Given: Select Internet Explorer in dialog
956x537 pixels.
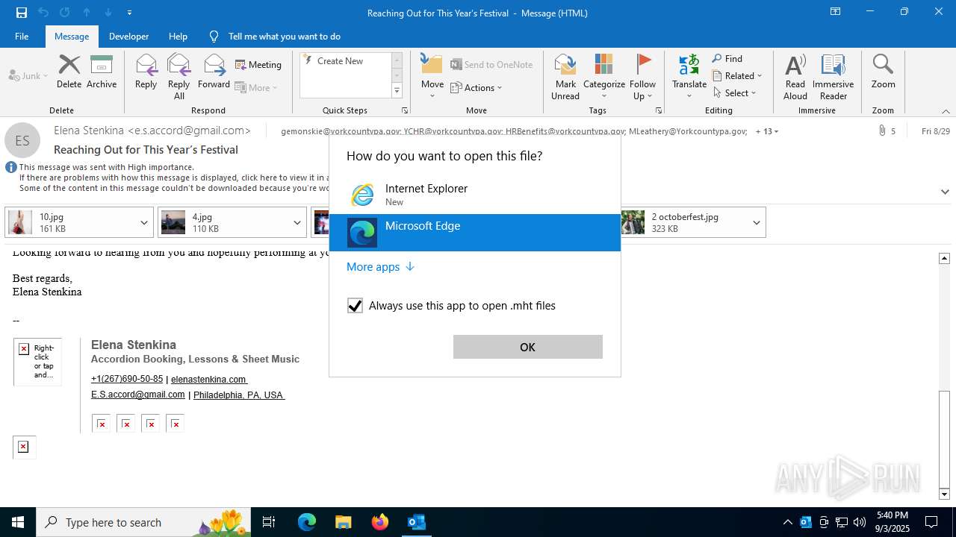Looking at the screenshot, I should (x=475, y=195).
